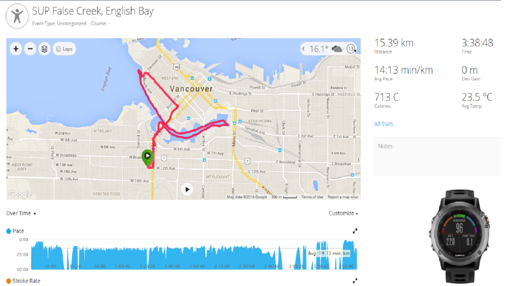Open the map layers selector

pyautogui.click(x=45, y=49)
